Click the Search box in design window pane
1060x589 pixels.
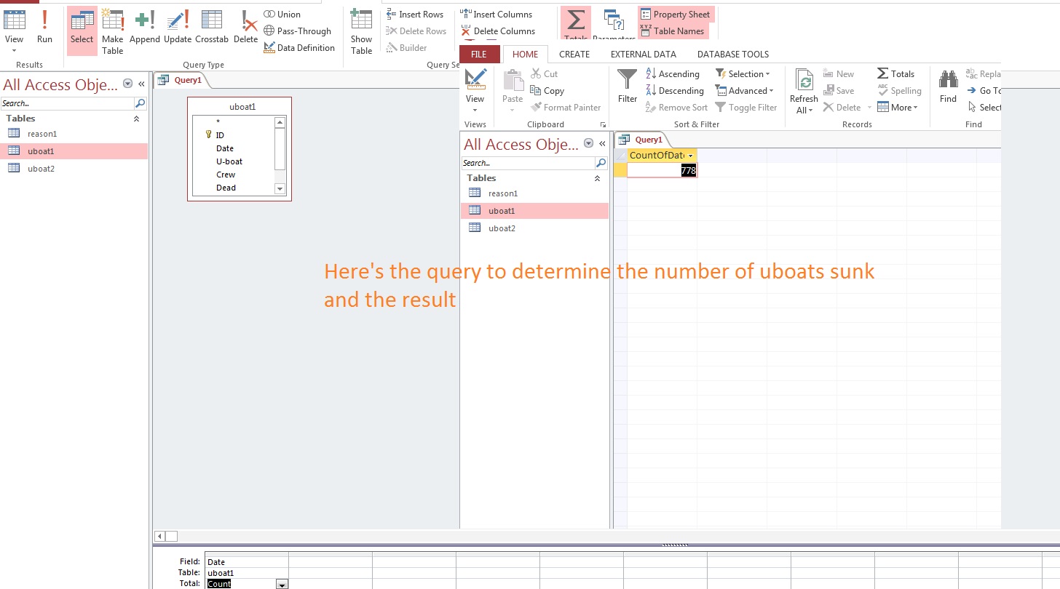click(x=67, y=103)
